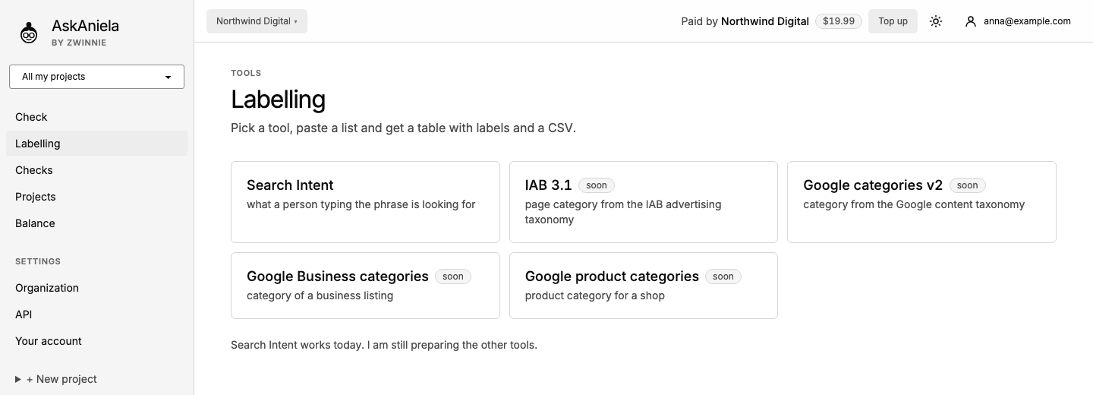Viewport: 1093px width, 395px height.
Task: Click the 'Paid by Northwind Digital' text
Action: [x=745, y=21]
